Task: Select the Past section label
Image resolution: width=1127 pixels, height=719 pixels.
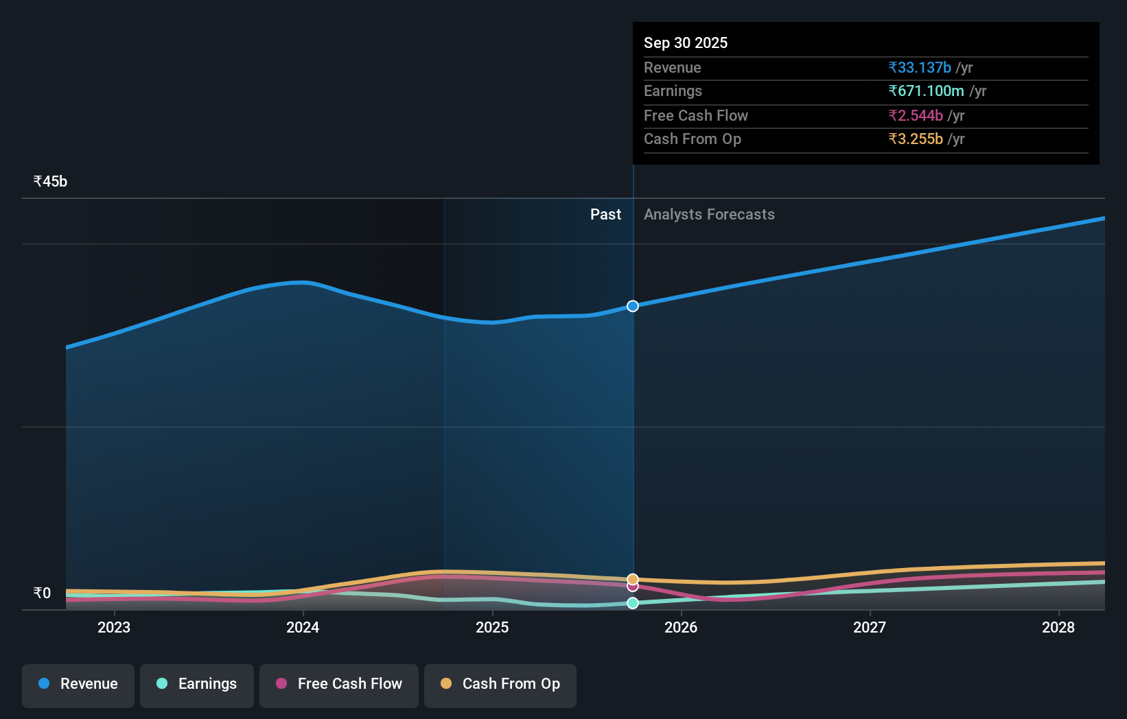Action: coord(605,214)
